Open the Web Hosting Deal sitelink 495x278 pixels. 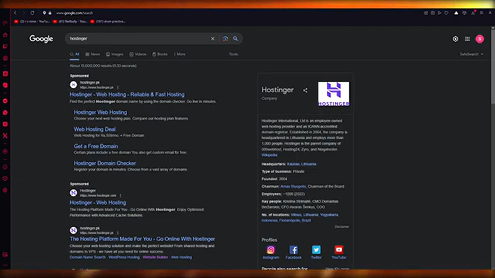pos(95,129)
